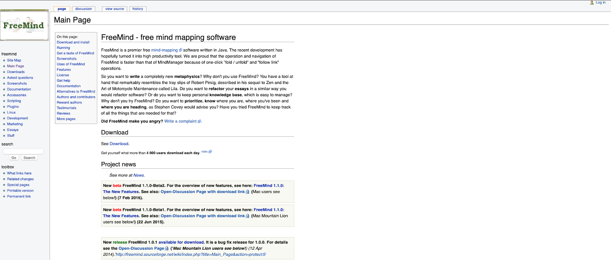Jump to Get a taste of FreeMind

tap(75, 53)
